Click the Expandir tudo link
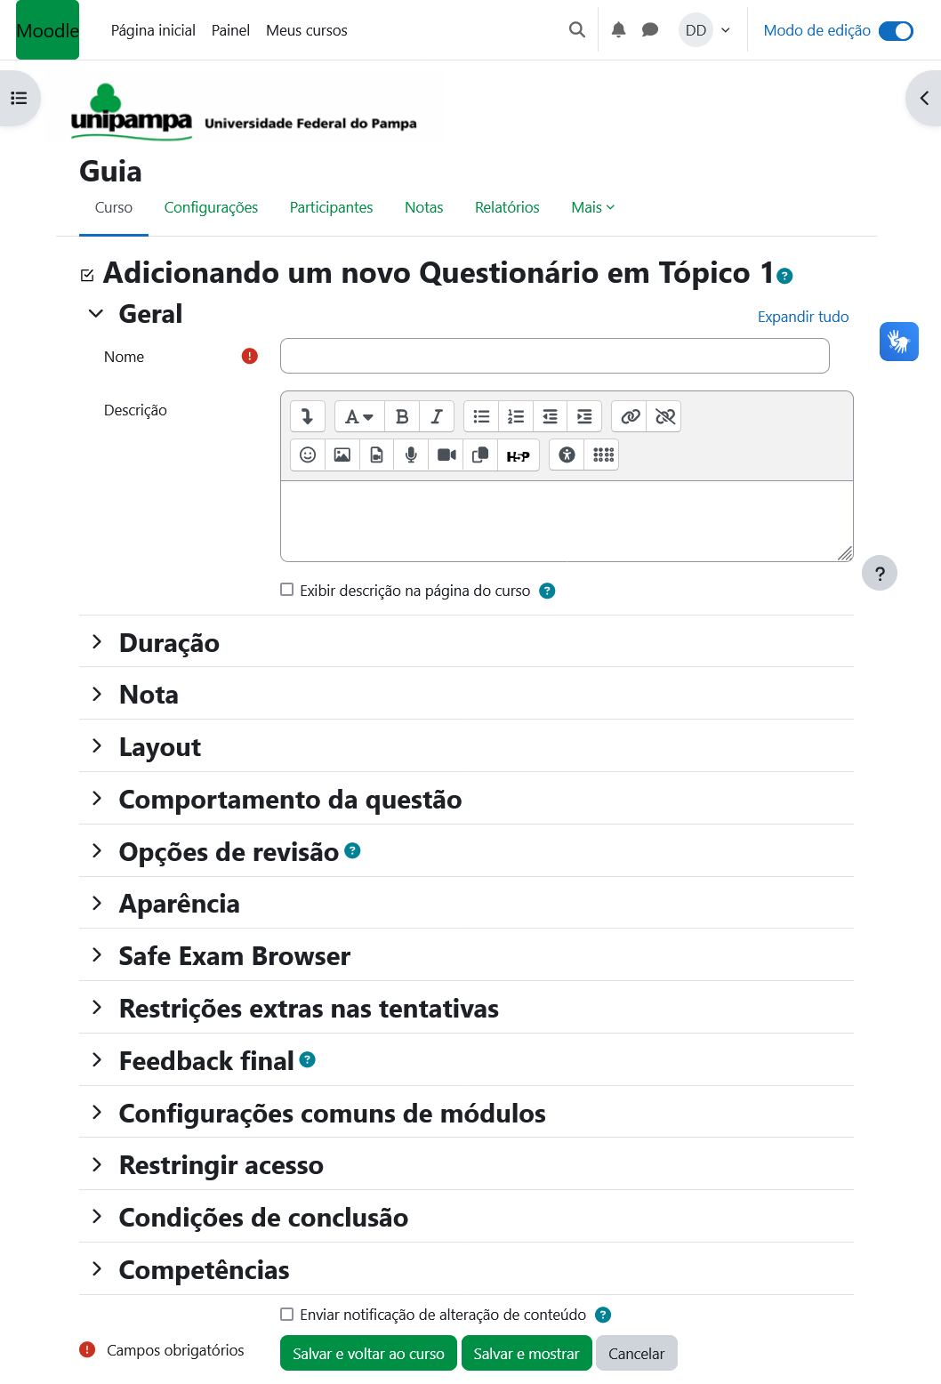 (802, 317)
